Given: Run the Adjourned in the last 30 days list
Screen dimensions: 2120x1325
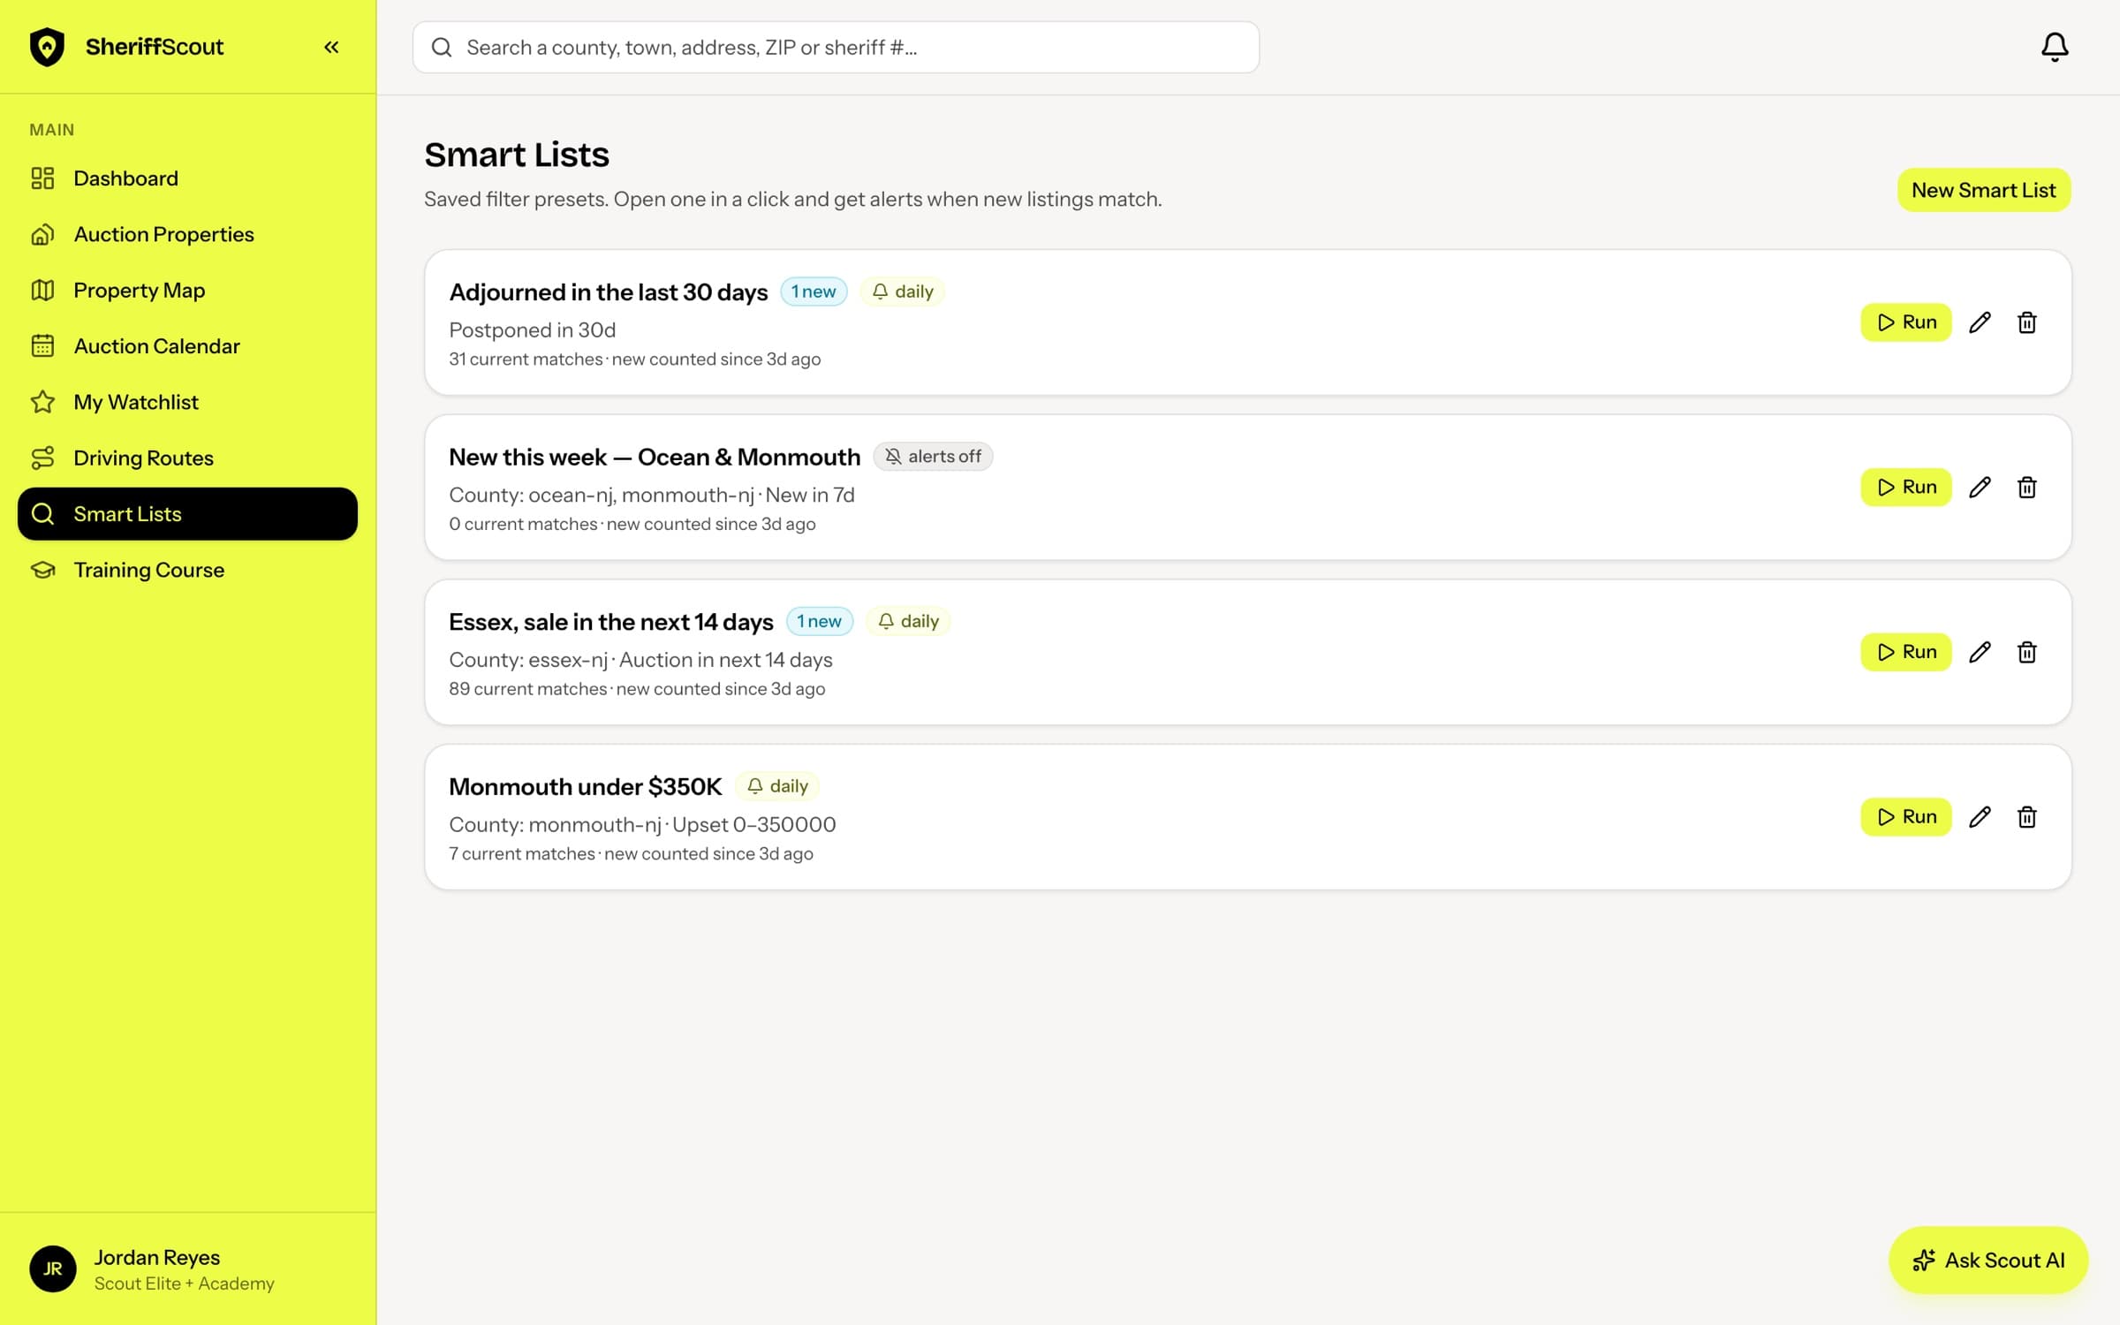Looking at the screenshot, I should click(x=1905, y=322).
